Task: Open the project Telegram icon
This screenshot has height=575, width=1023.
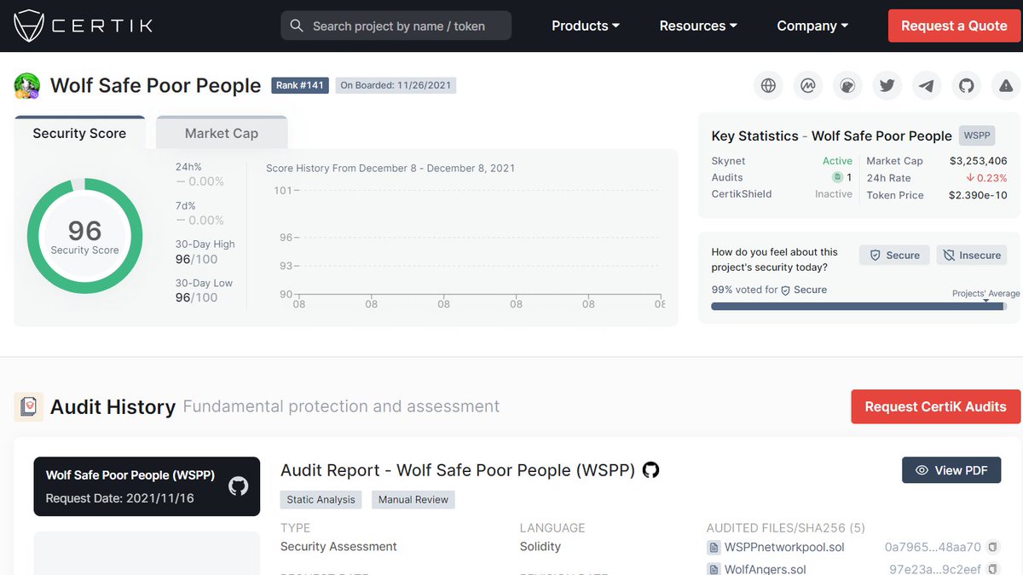Action: tap(927, 85)
